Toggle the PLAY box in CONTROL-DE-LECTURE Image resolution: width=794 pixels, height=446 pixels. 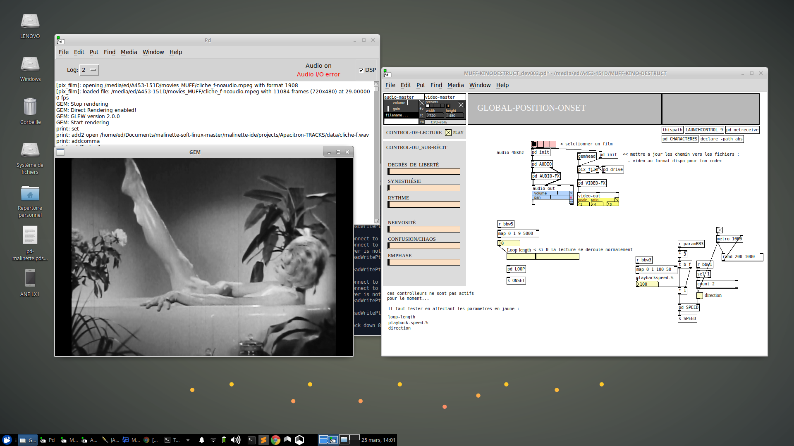coord(448,133)
